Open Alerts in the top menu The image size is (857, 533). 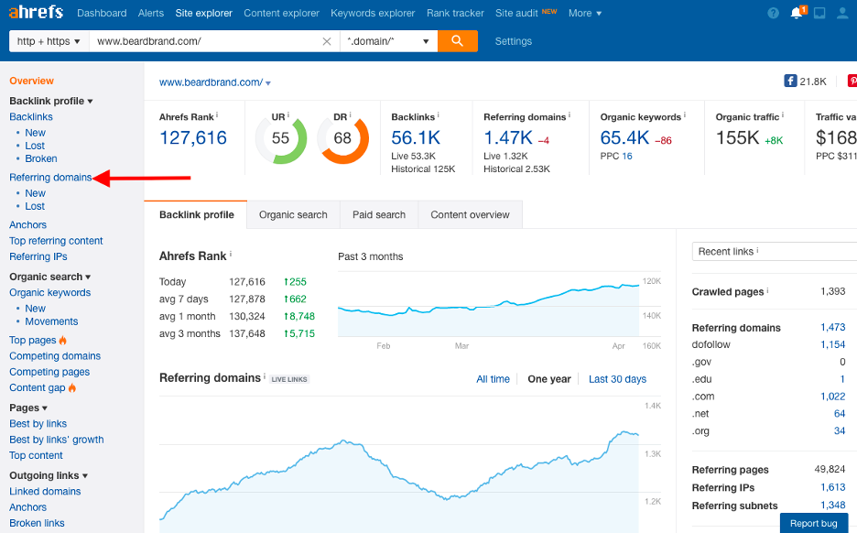tap(151, 13)
